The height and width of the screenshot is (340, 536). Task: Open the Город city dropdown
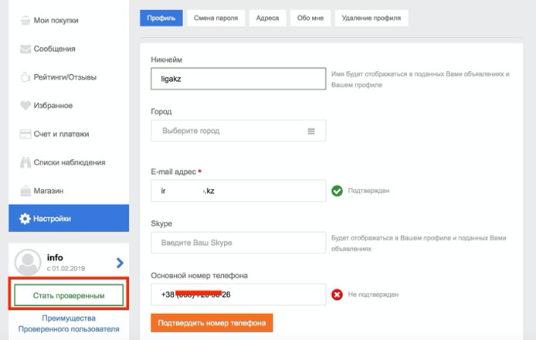238,131
